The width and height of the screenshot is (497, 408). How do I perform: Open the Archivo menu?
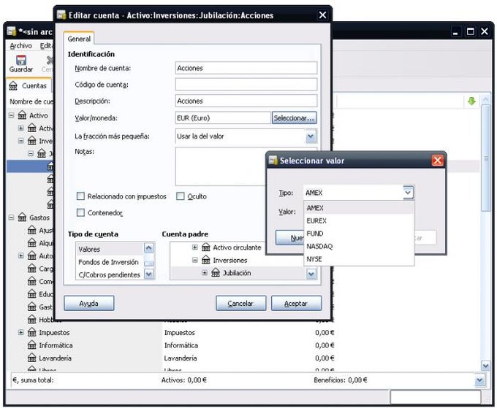point(21,46)
